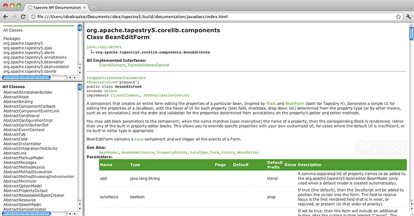The image size is (414, 216).
Task: Open BeanModel in See Also
Action: 109,152
